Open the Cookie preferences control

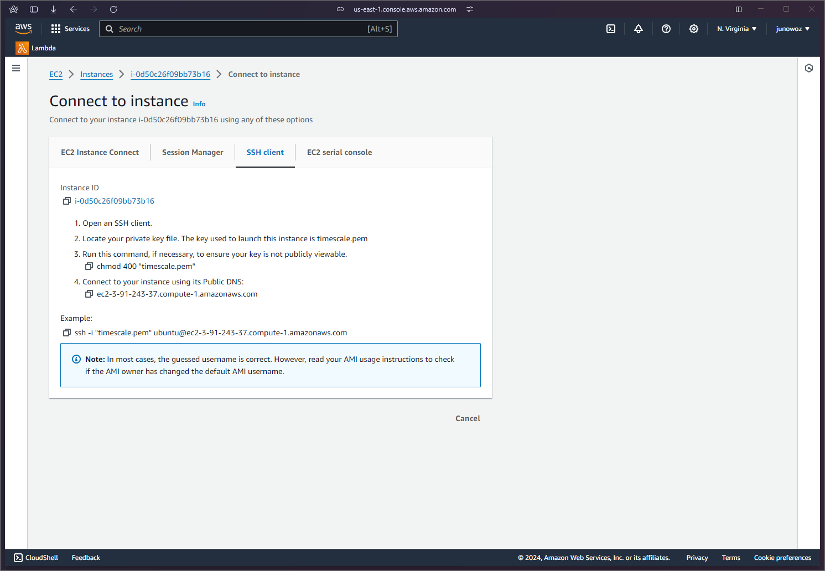coord(782,558)
